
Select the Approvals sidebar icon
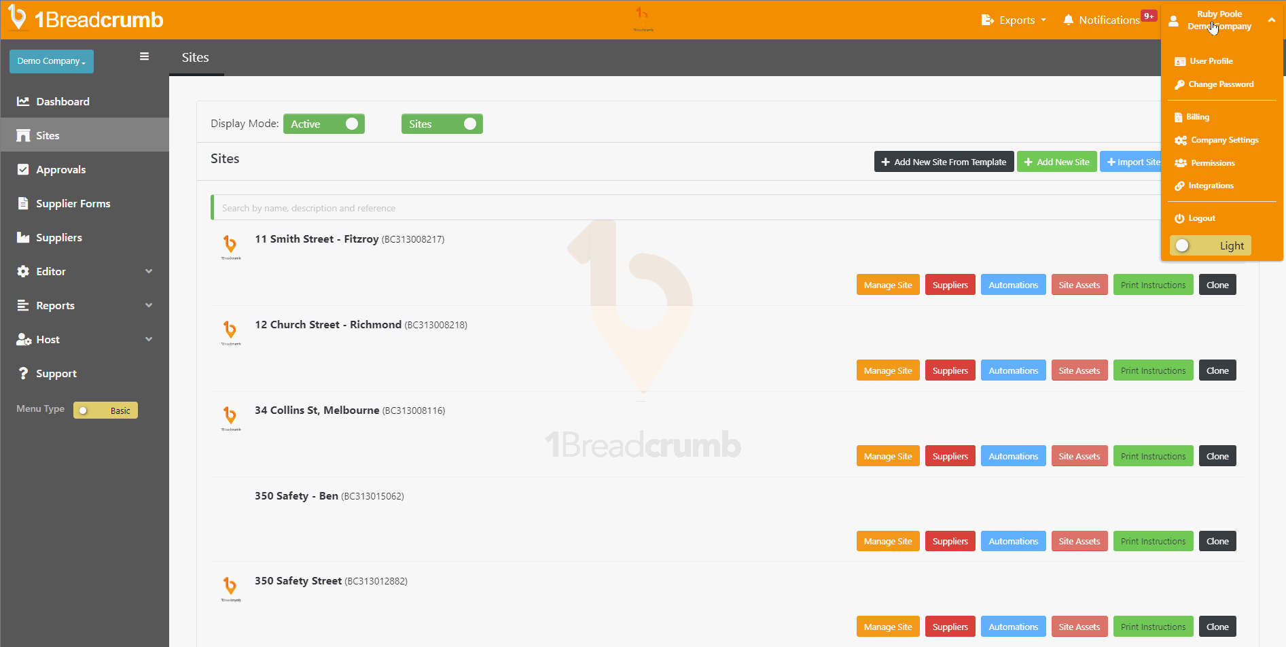tap(24, 169)
